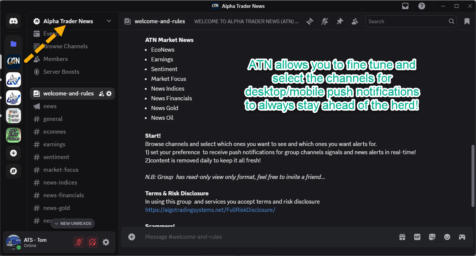The height and width of the screenshot is (256, 476).
Task: Open Explore Discoverable Servers compass icon
Action: coord(13,171)
